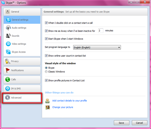Expand the Privacy section
The height and width of the screenshot is (129, 151).
(22, 61)
